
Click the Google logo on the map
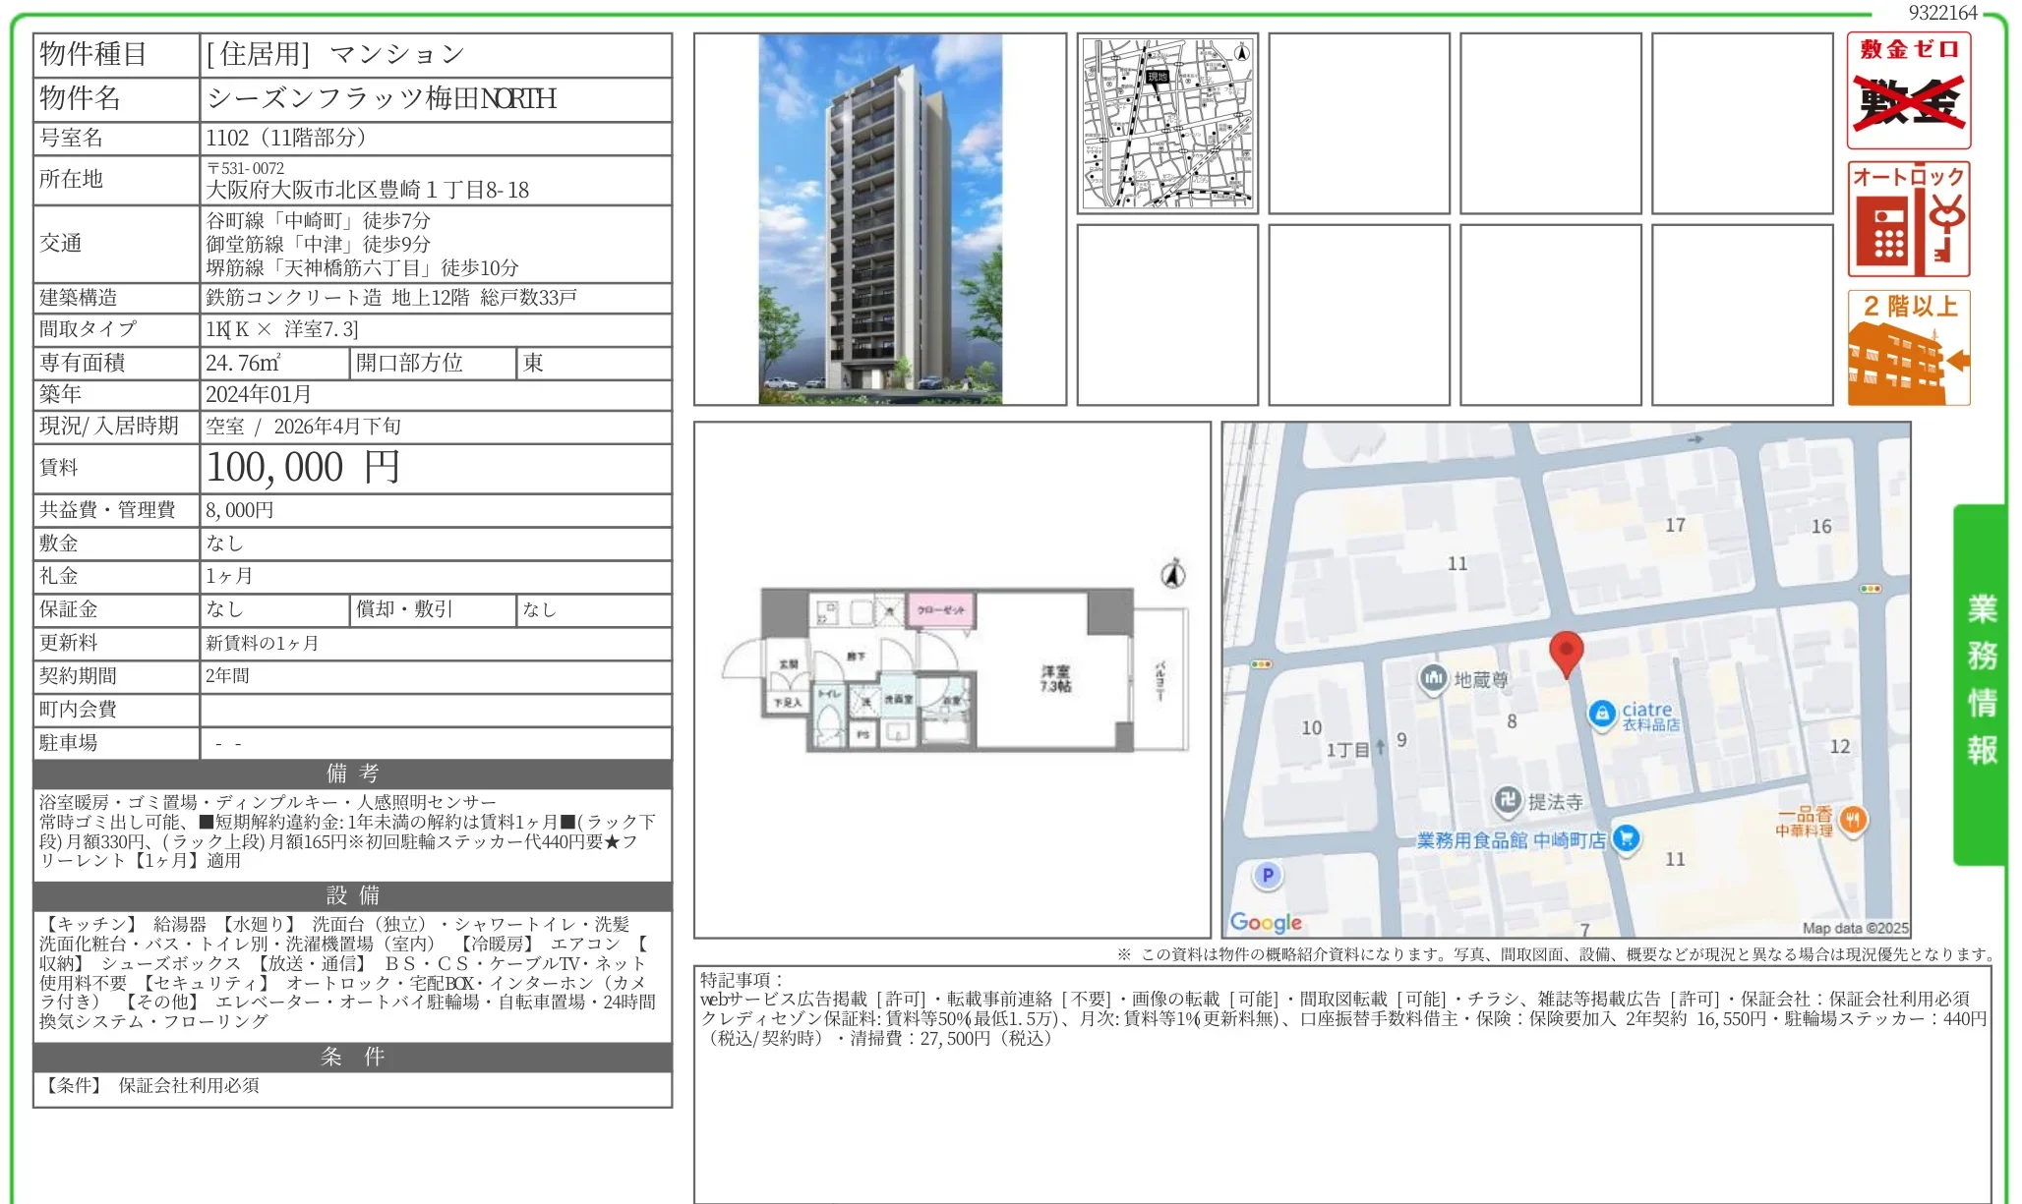(1267, 921)
